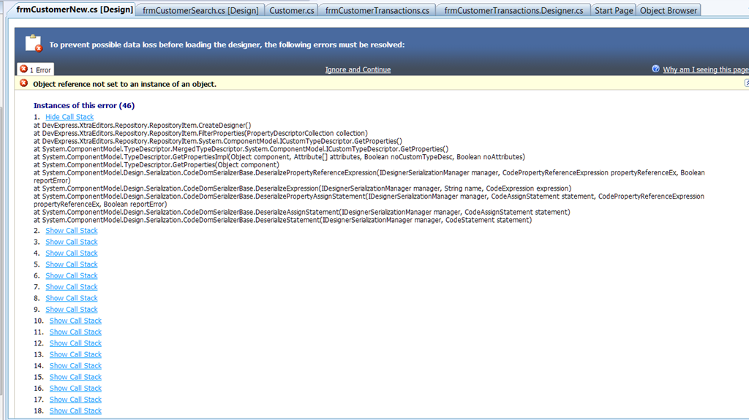
Task: Click Ignore and Continue link
Action: [358, 70]
